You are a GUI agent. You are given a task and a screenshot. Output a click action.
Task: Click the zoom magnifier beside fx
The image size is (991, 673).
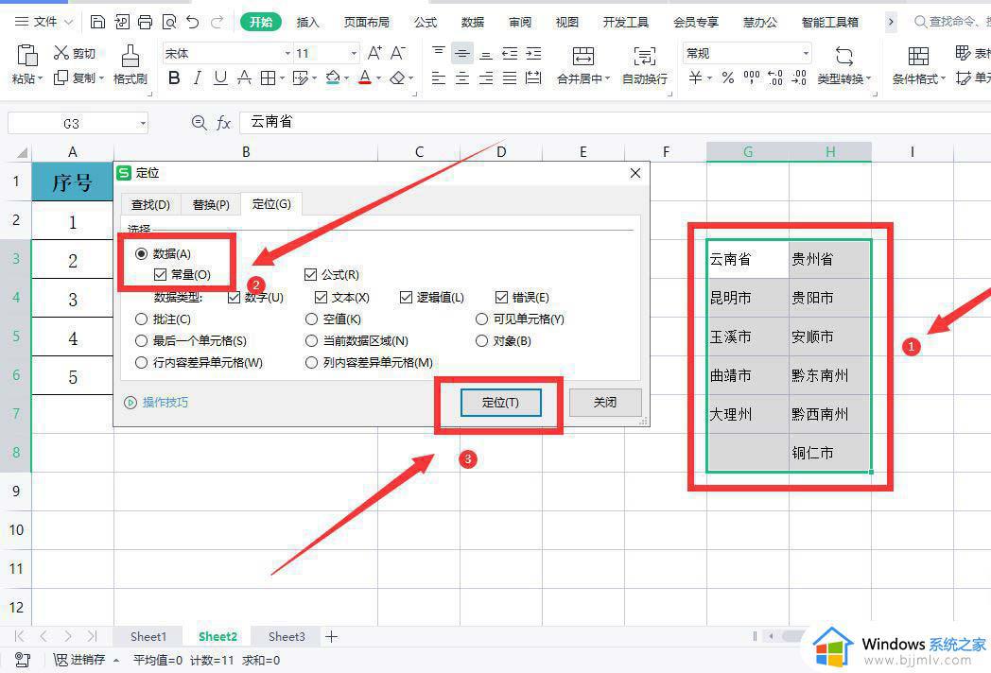coord(200,123)
